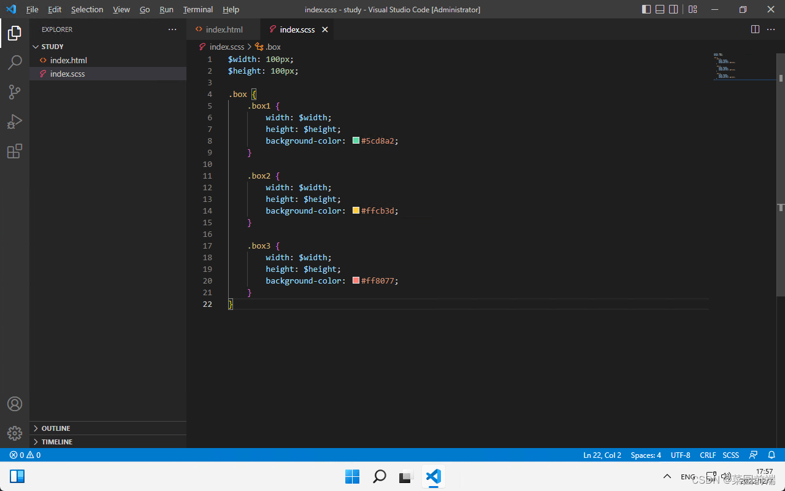Select index.scss in the explorer tree
Screen dimensions: 785x491
(108, 74)
